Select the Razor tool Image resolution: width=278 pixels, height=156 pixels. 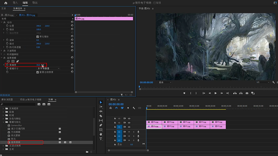point(101,116)
